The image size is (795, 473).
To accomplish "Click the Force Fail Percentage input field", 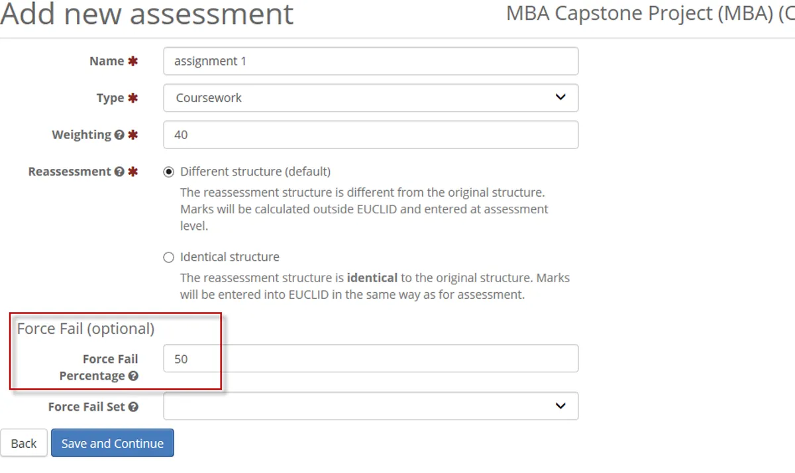I will click(x=370, y=358).
